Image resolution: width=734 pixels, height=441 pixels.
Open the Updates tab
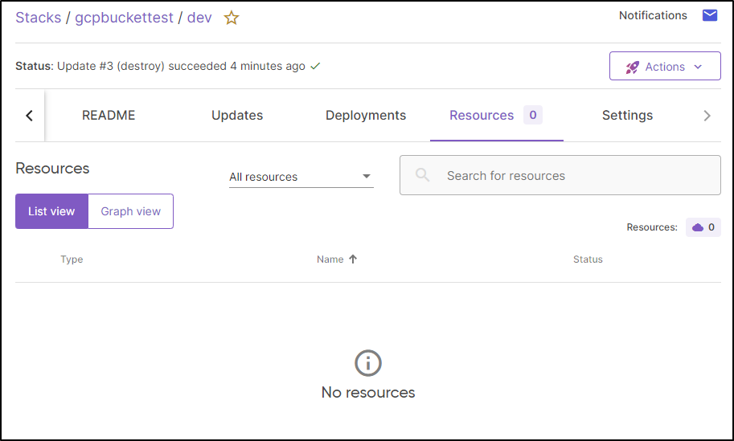click(x=237, y=116)
